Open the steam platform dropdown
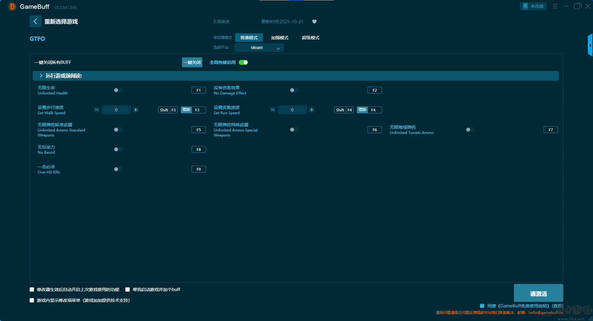 coord(259,48)
